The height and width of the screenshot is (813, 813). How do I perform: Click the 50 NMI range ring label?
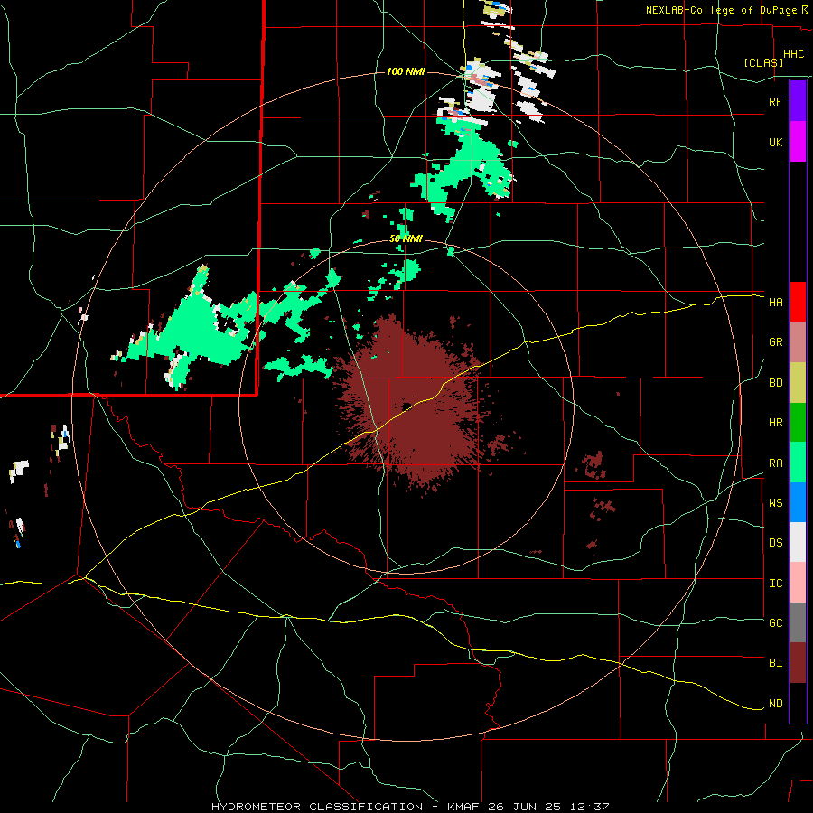click(x=406, y=239)
